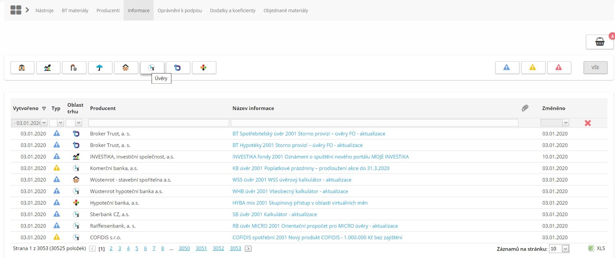The image size is (615, 258).
Task: Open BT Spotřebitelský úvěr 2001 Storno provizí link
Action: 309,133
